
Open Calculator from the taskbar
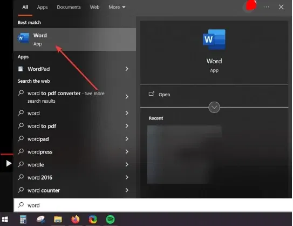[23, 220]
